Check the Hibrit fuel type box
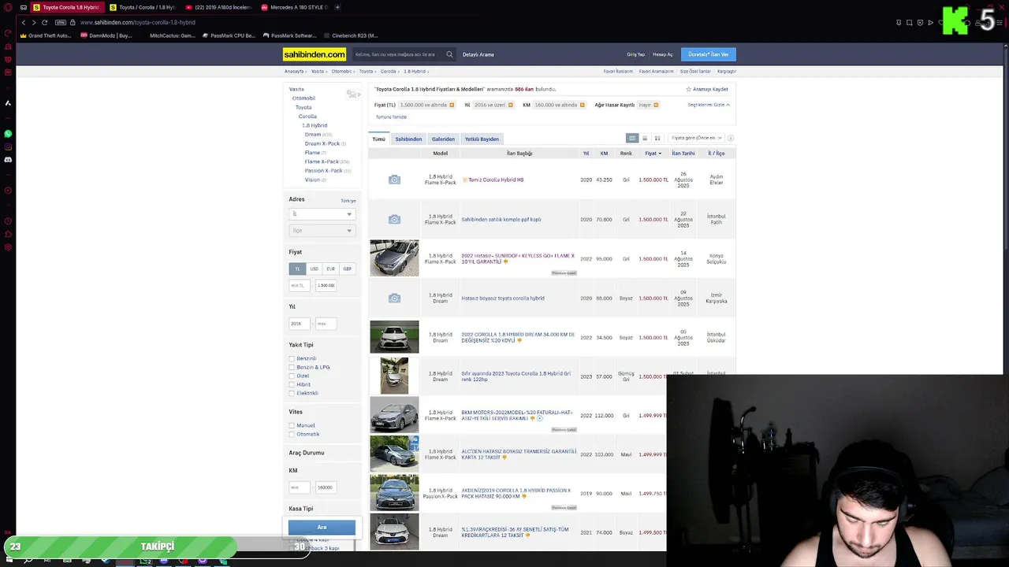1009x567 pixels. [x=292, y=384]
